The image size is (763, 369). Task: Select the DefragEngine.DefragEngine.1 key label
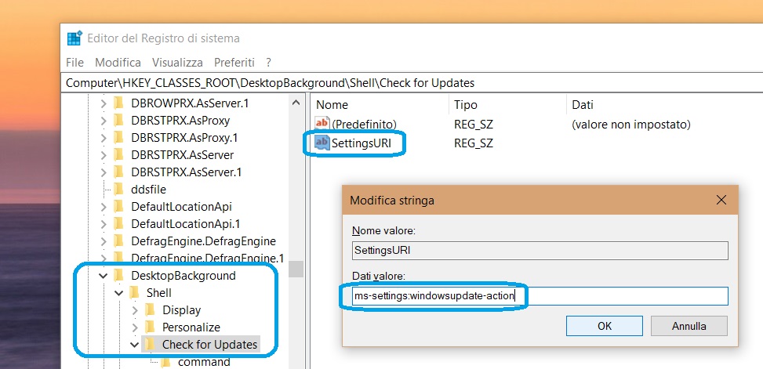click(207, 259)
